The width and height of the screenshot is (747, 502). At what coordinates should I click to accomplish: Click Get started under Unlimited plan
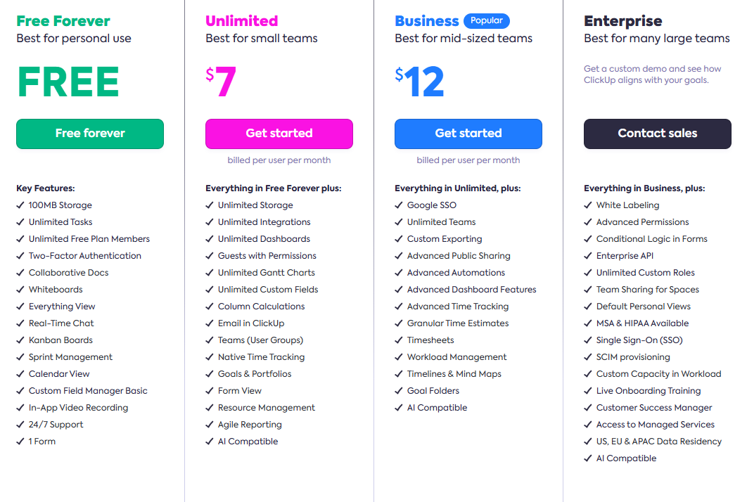click(279, 134)
